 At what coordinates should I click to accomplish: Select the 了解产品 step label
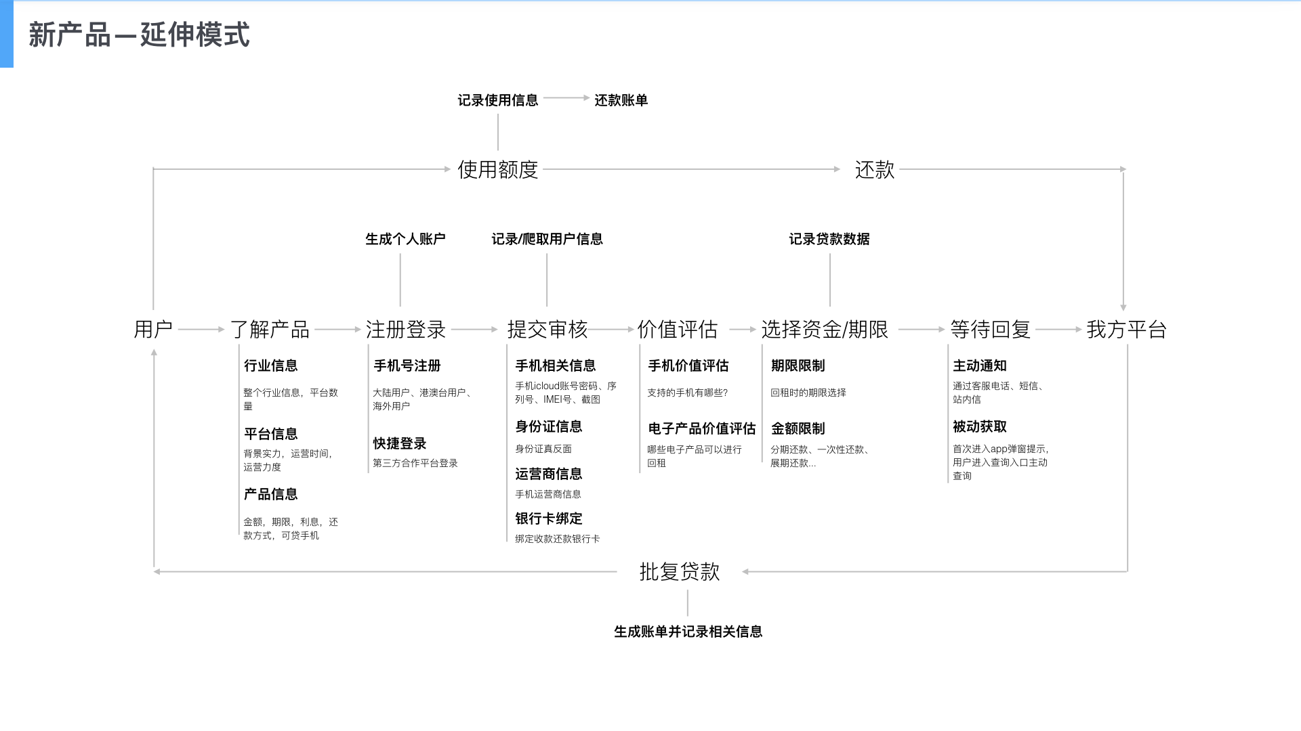click(270, 330)
